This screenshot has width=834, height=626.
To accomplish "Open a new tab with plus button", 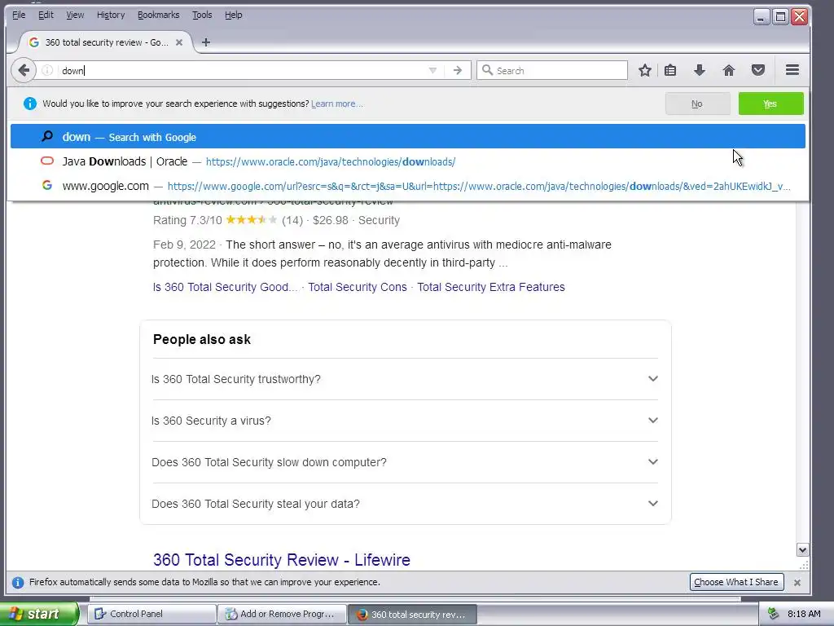I will pos(206,42).
